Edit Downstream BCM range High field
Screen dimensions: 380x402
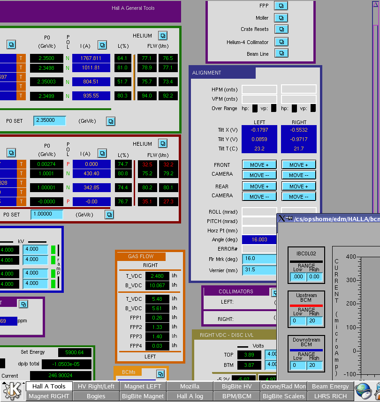314,365
